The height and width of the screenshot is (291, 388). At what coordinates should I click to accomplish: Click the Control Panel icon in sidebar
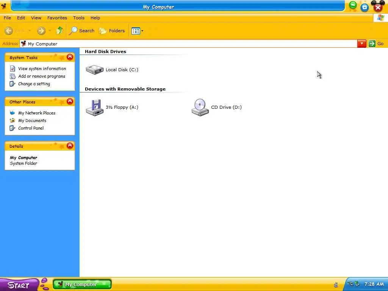pyautogui.click(x=13, y=128)
